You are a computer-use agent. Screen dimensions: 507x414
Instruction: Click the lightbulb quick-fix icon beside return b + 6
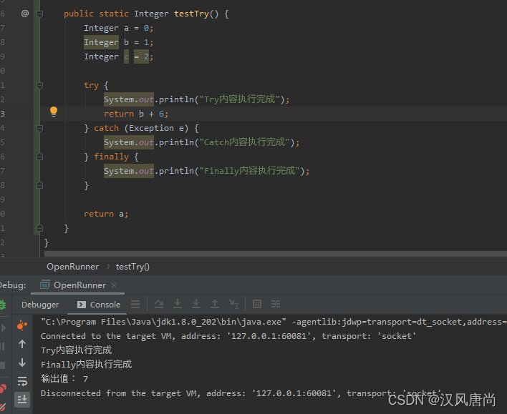tap(54, 112)
